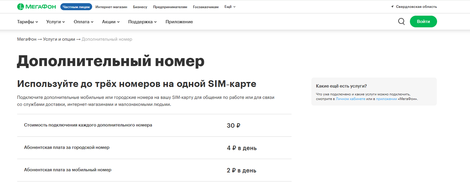This screenshot has width=470, height=189.
Task: Follow the приложении link in sidebar
Action: point(387,99)
